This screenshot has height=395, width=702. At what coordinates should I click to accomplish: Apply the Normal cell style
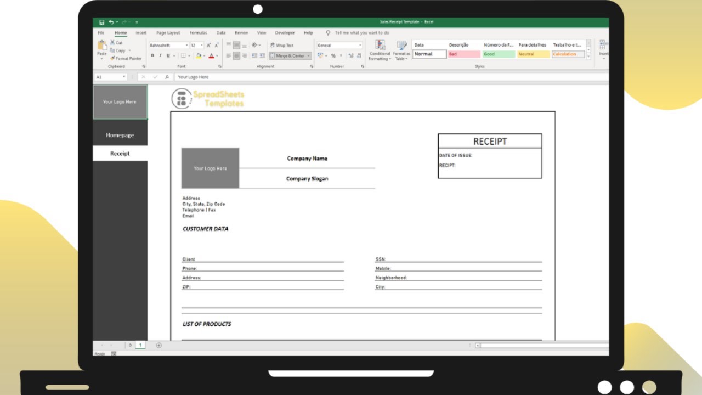[429, 54]
